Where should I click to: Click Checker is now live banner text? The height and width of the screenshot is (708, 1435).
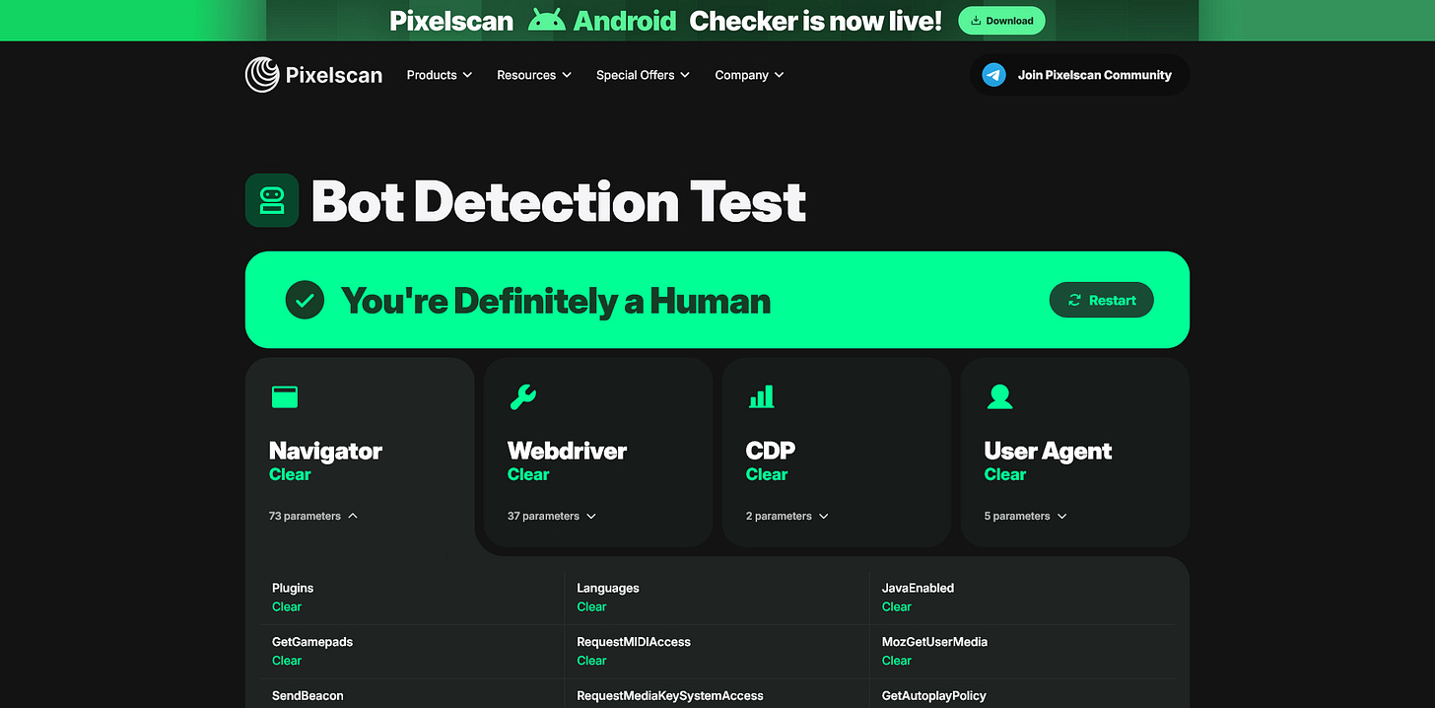(x=816, y=20)
